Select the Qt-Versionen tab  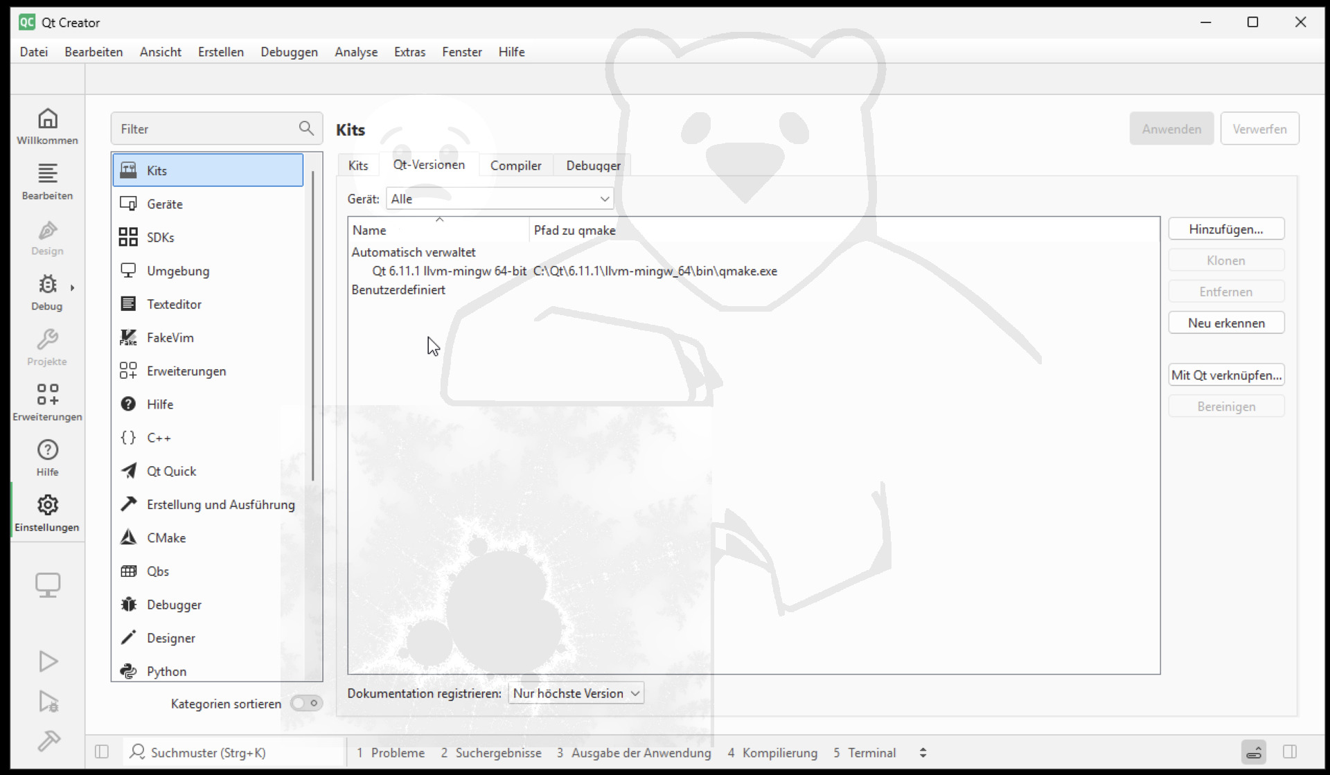[x=429, y=164]
